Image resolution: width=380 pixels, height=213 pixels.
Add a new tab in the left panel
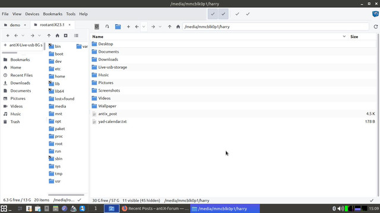point(8,35)
